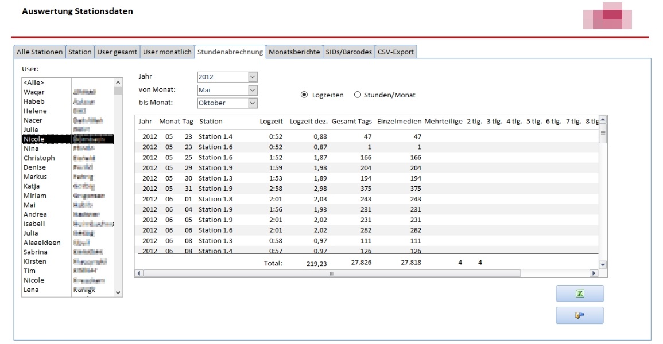The width and height of the screenshot is (663, 344).
Task: Click the Total value 219,23
Action: click(317, 263)
